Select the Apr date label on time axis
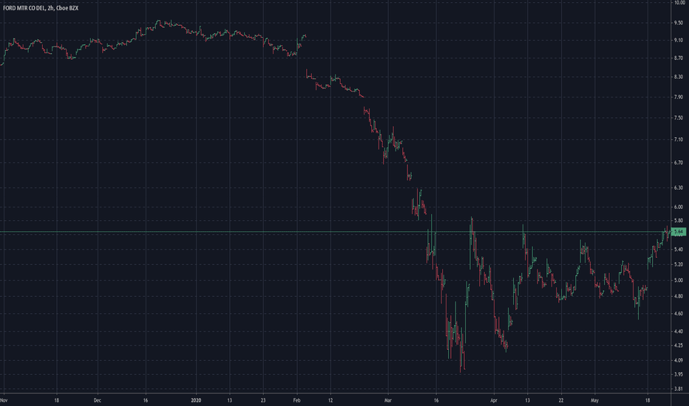 tap(493, 400)
